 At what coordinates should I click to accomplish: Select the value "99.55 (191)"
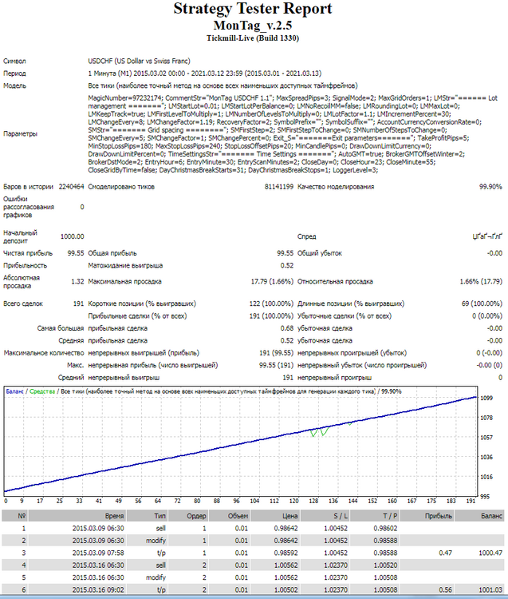click(x=276, y=365)
